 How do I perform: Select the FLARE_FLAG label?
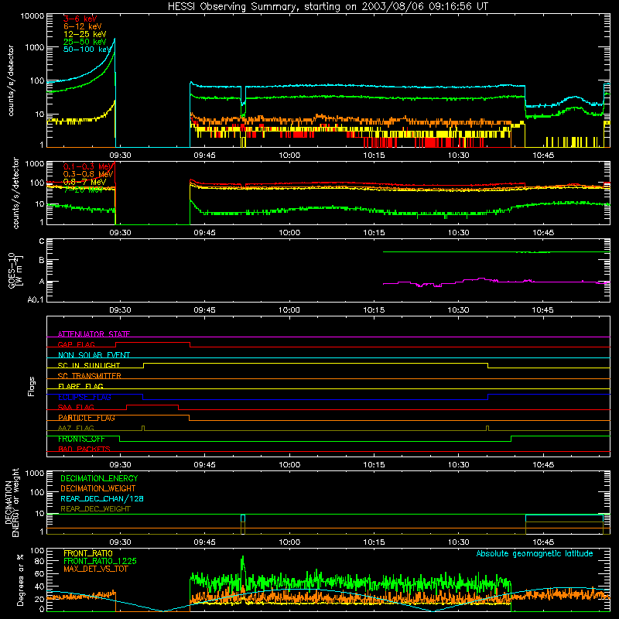(x=80, y=386)
